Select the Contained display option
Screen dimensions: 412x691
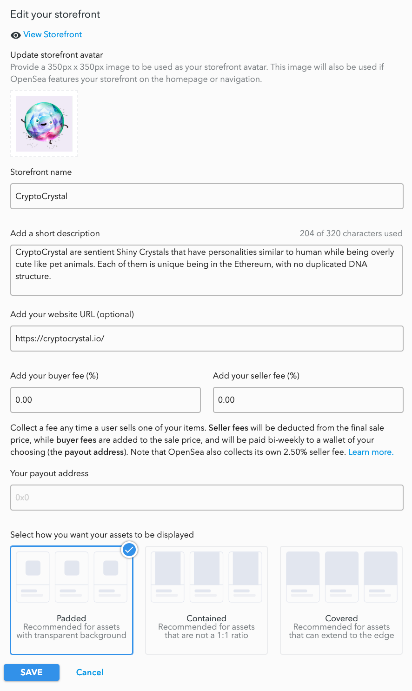206,600
